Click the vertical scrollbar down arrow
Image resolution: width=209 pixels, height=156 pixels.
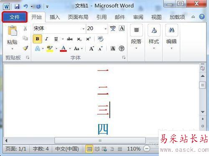pyautogui.click(x=203, y=112)
